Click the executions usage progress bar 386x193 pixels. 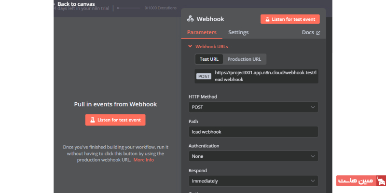[x=129, y=8]
